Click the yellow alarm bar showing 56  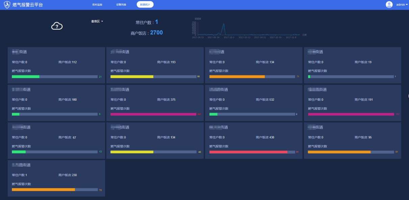[132, 77]
